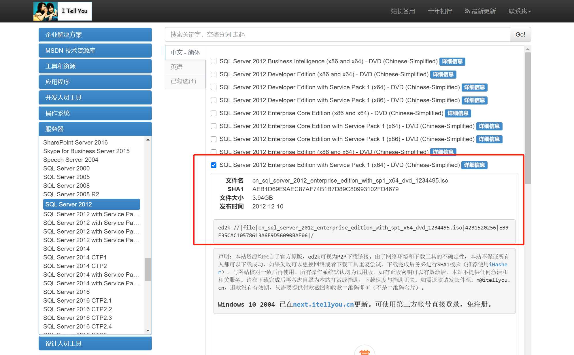
Task: Click server list scroll-down arrow
Action: pos(148,331)
